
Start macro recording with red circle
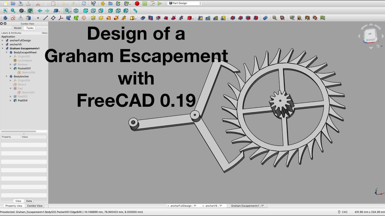tap(137, 3)
